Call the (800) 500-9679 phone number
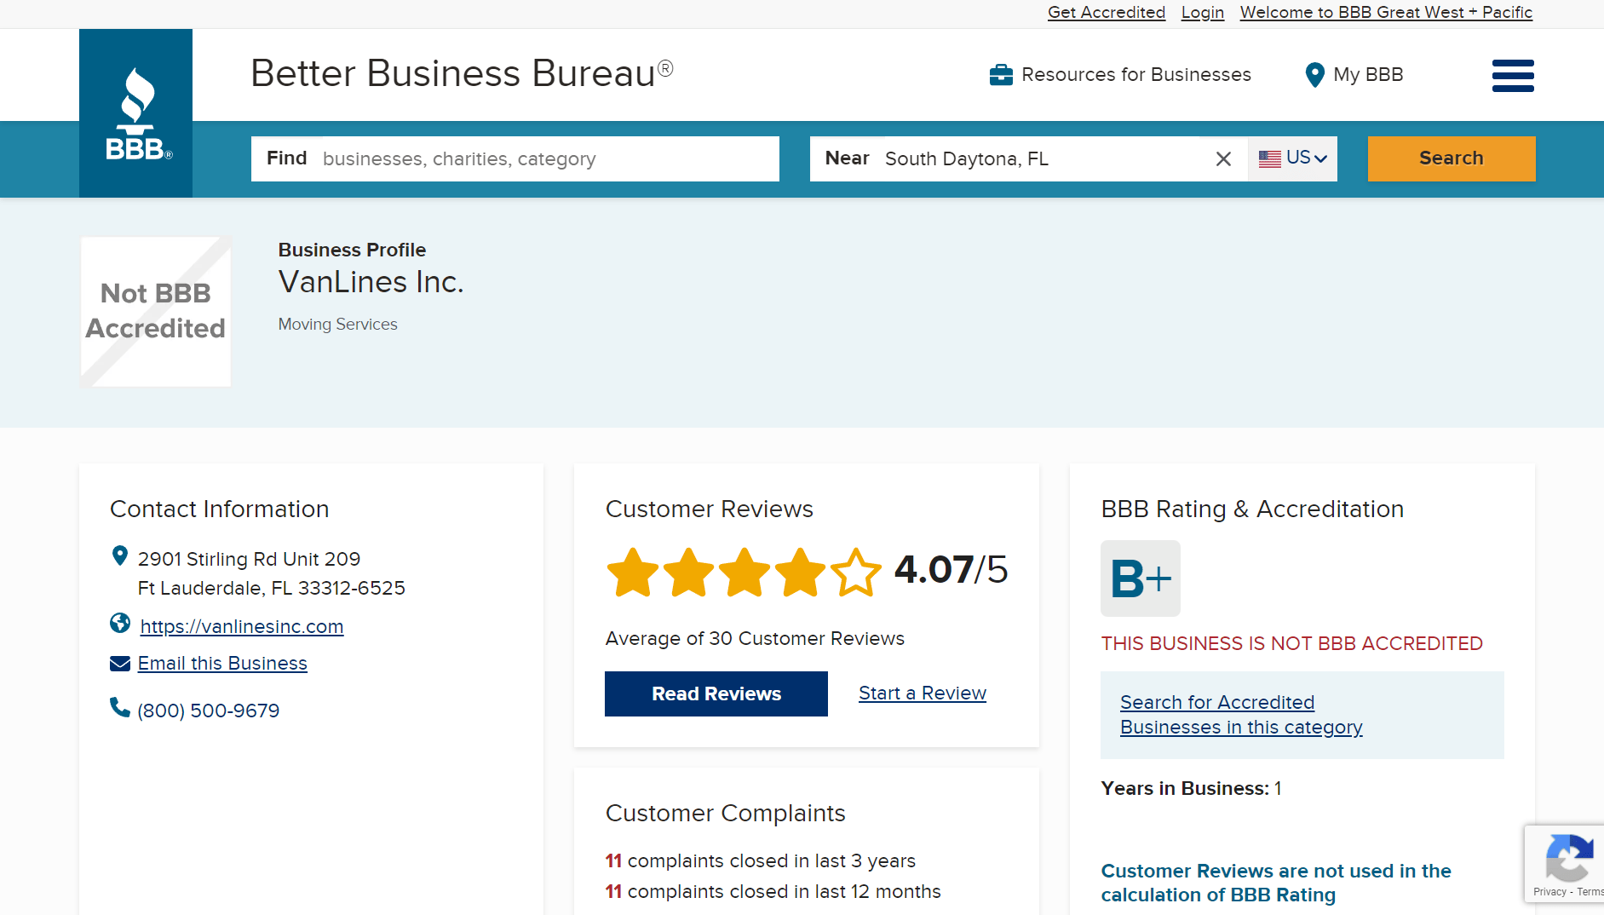1604x915 pixels. point(208,711)
